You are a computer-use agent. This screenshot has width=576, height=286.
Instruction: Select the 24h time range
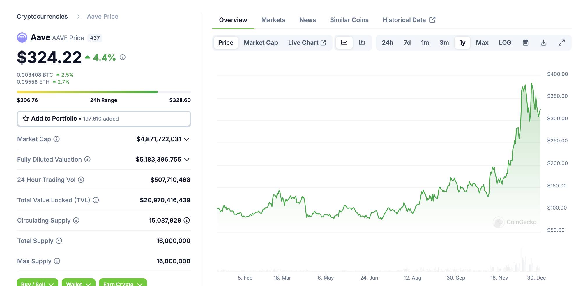pyautogui.click(x=388, y=43)
